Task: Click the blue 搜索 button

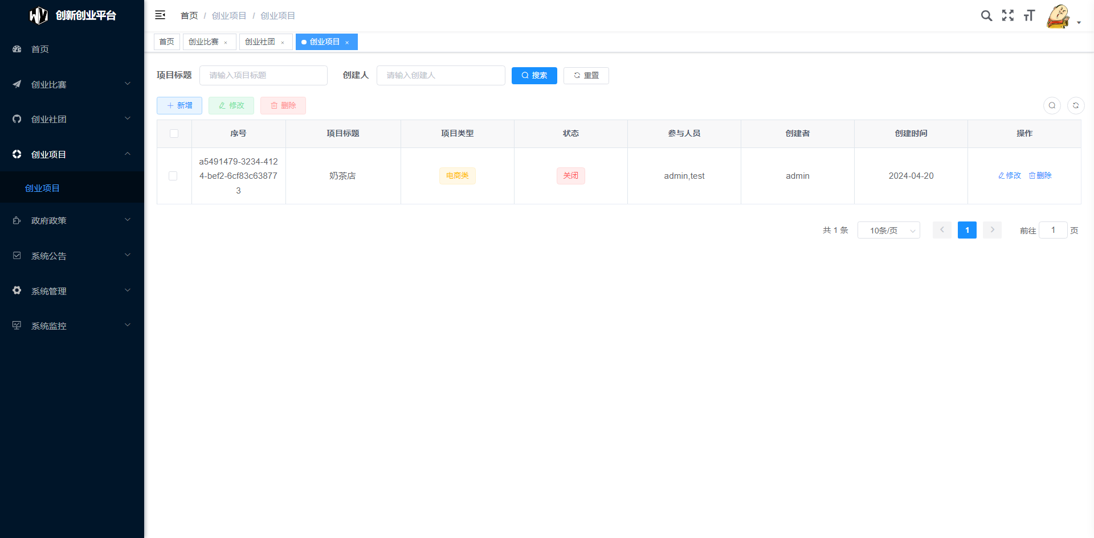Action: click(x=534, y=75)
